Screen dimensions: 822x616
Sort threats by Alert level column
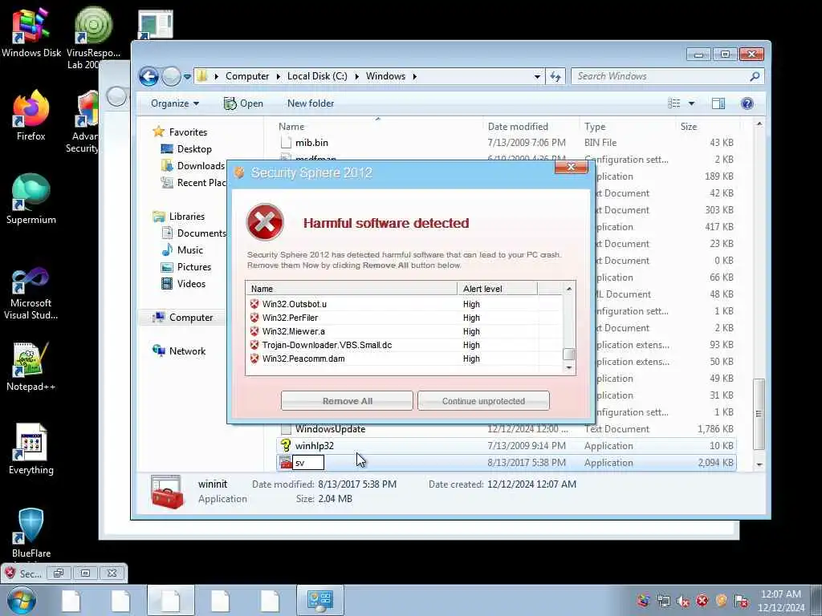(x=497, y=289)
